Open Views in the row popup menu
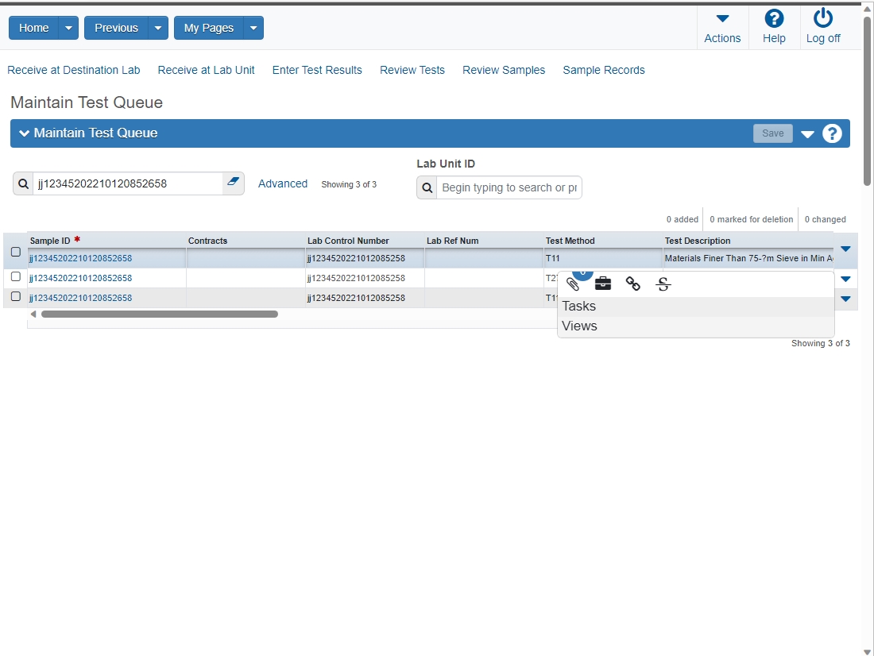874x656 pixels. click(696, 326)
